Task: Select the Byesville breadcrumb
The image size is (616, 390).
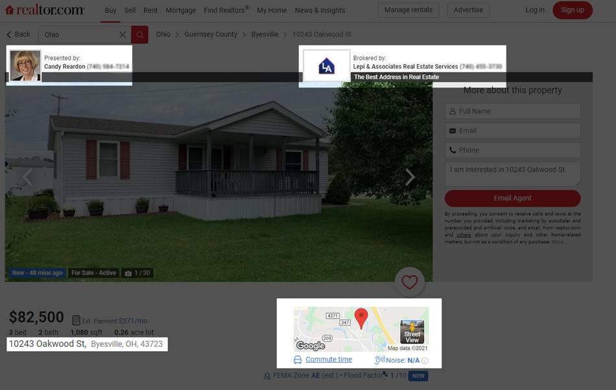Action: coord(265,34)
